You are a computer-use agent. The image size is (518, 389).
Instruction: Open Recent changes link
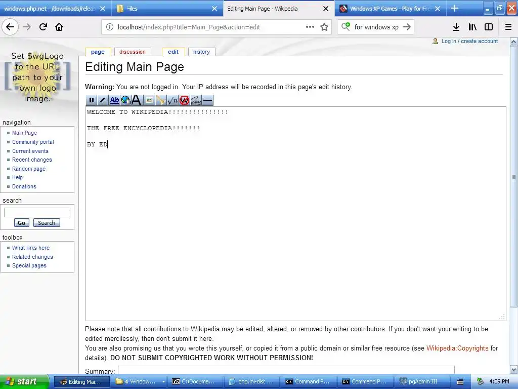coord(32,160)
